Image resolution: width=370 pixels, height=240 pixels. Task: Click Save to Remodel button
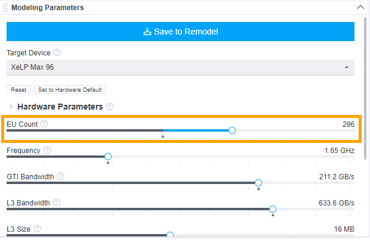pos(180,32)
